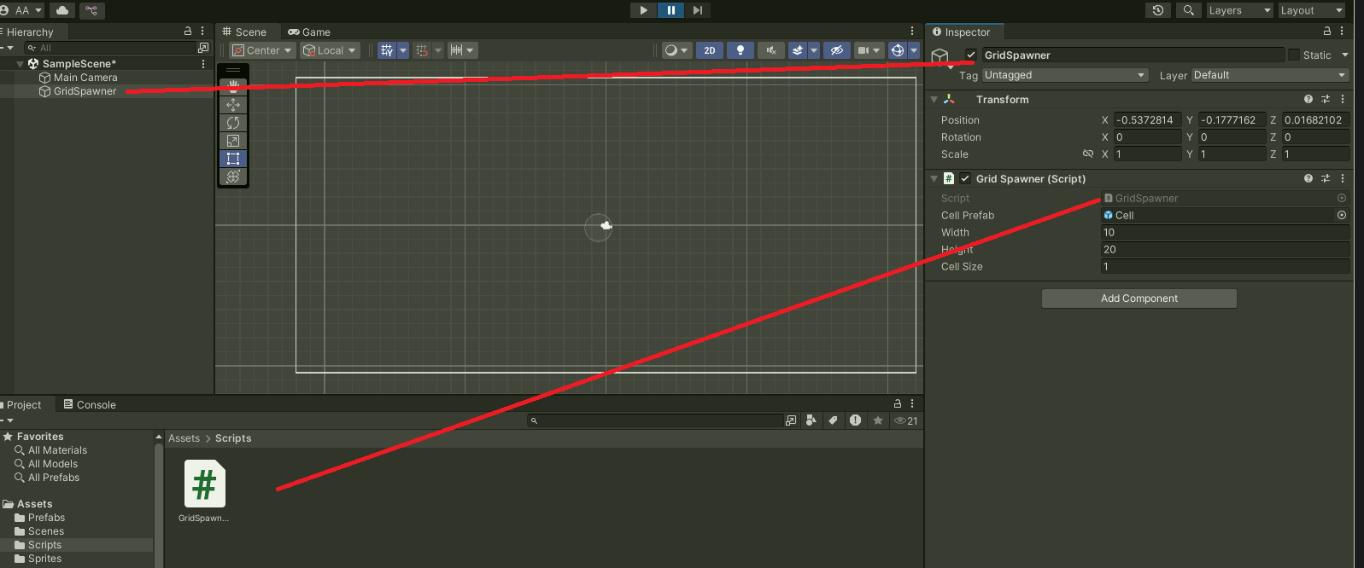Switch to the Game tab
1364x568 pixels.
coord(309,32)
